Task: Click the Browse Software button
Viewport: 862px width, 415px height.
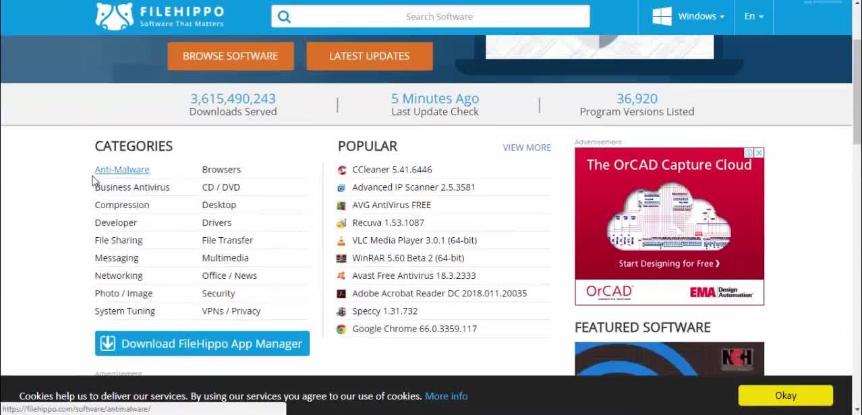Action: point(231,56)
